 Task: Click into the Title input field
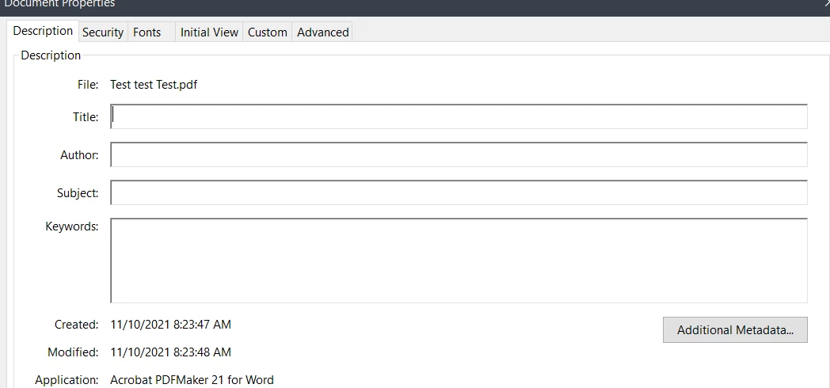(459, 116)
